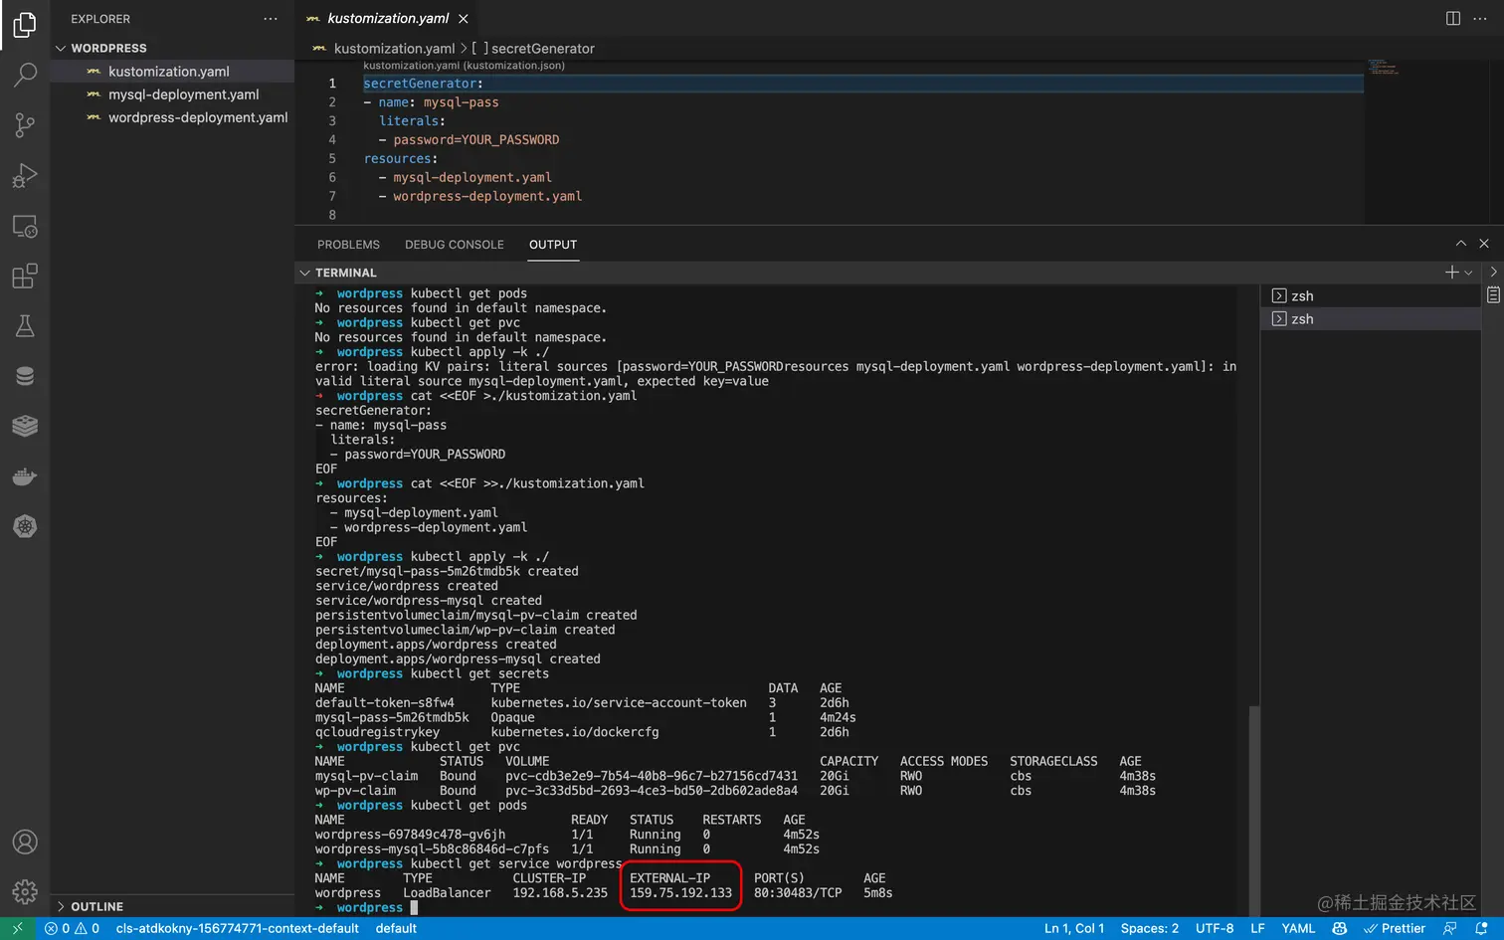Open the Remote Explorer view

click(x=25, y=227)
